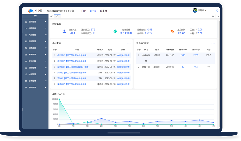Screen dimensions: 241x141
Task: Switch to the 同事圈 top menu
Action: click(x=103, y=11)
